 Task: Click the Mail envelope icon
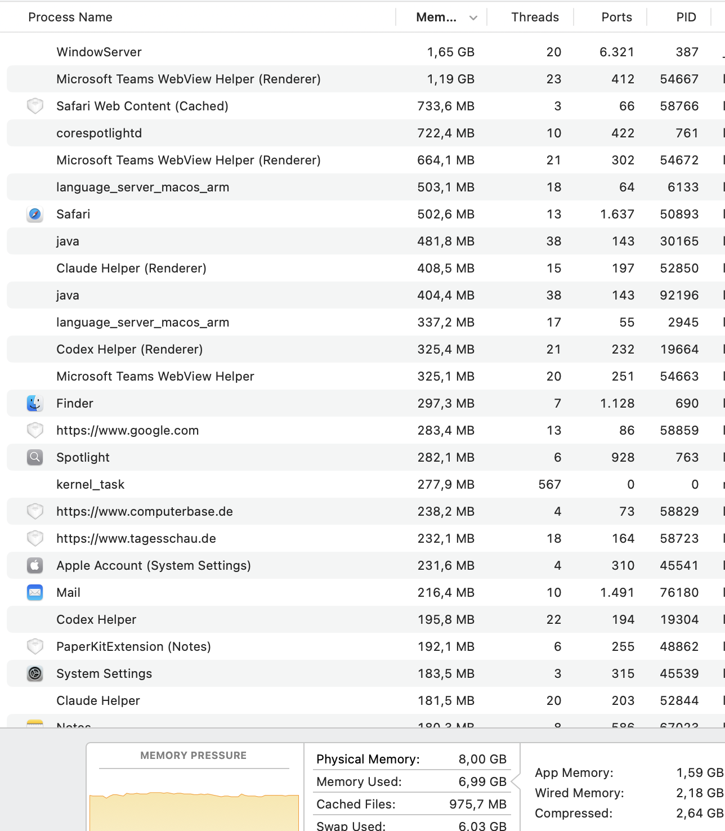coord(35,593)
